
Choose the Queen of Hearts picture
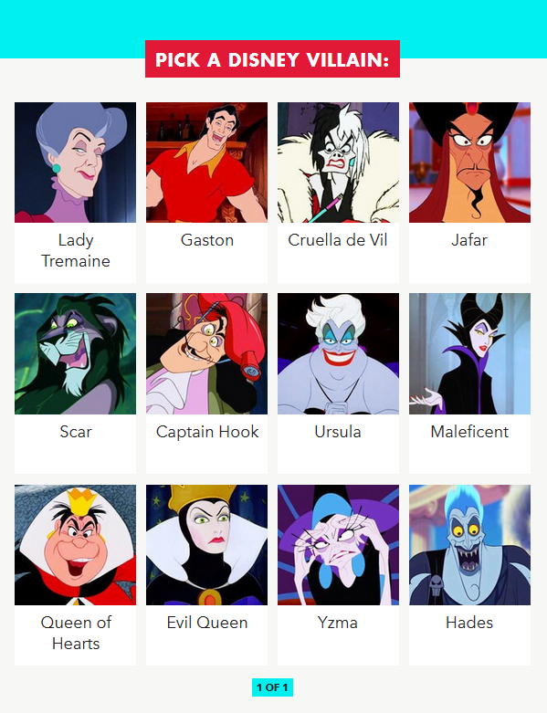coord(75,545)
